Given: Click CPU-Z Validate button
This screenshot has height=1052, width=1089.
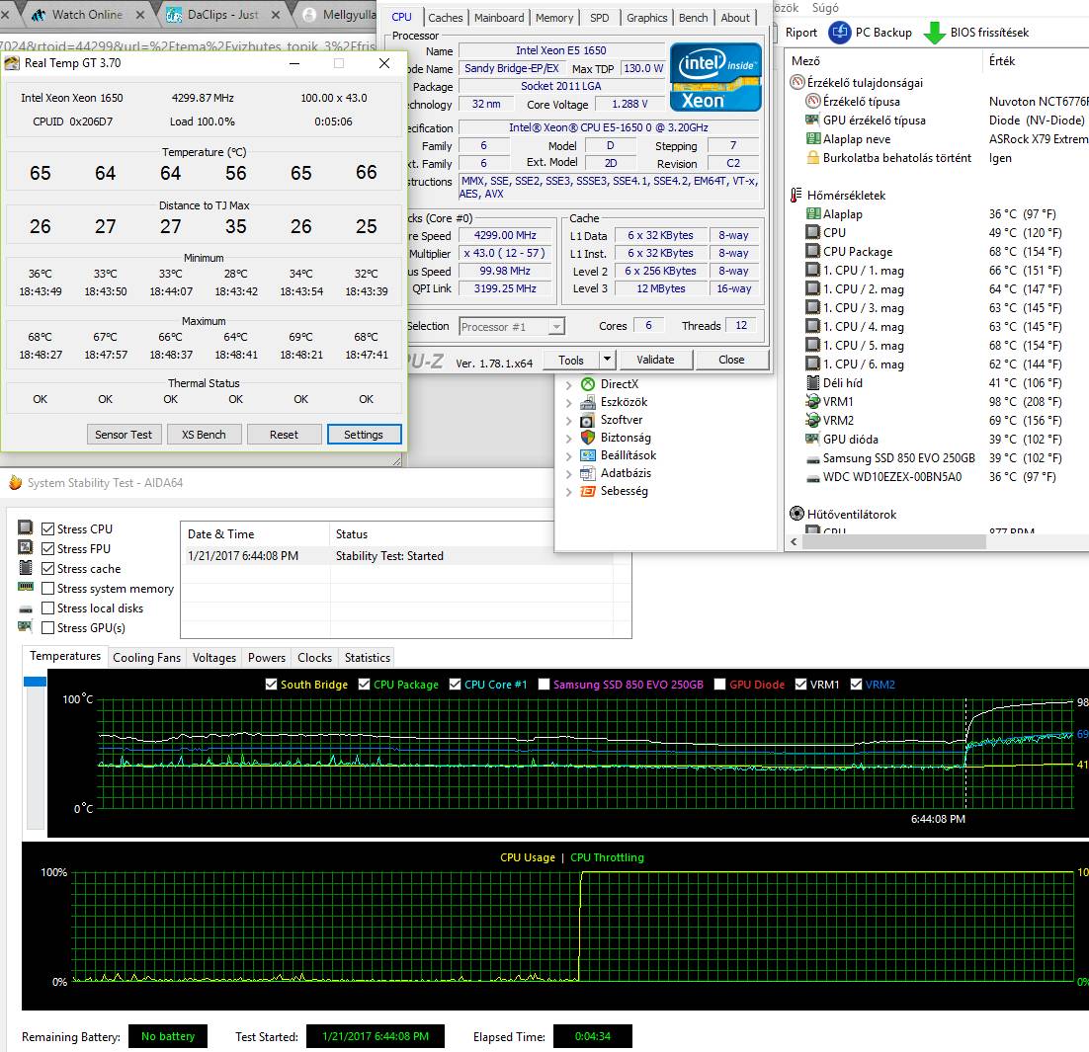Looking at the screenshot, I should pyautogui.click(x=655, y=359).
